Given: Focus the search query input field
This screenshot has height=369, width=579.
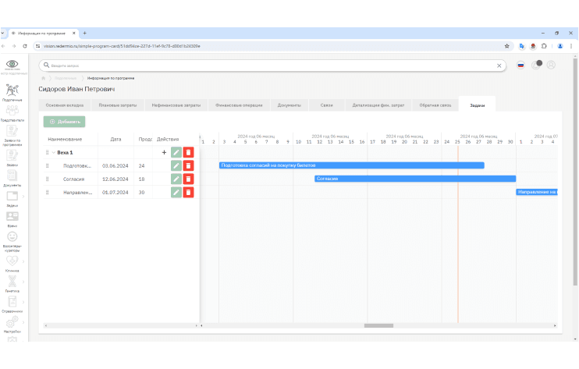Looking at the screenshot, I should (x=272, y=66).
